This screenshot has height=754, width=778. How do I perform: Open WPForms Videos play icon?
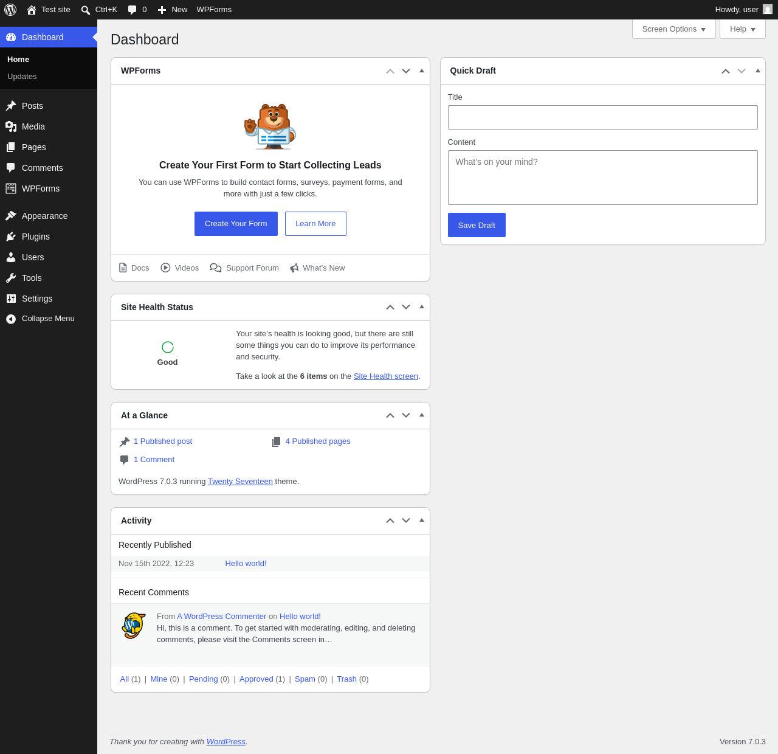[165, 268]
